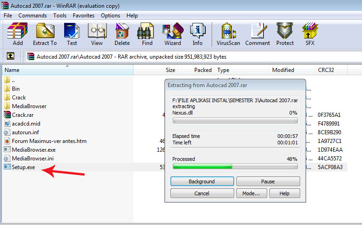Go up one level arrow icon

tap(11, 56)
